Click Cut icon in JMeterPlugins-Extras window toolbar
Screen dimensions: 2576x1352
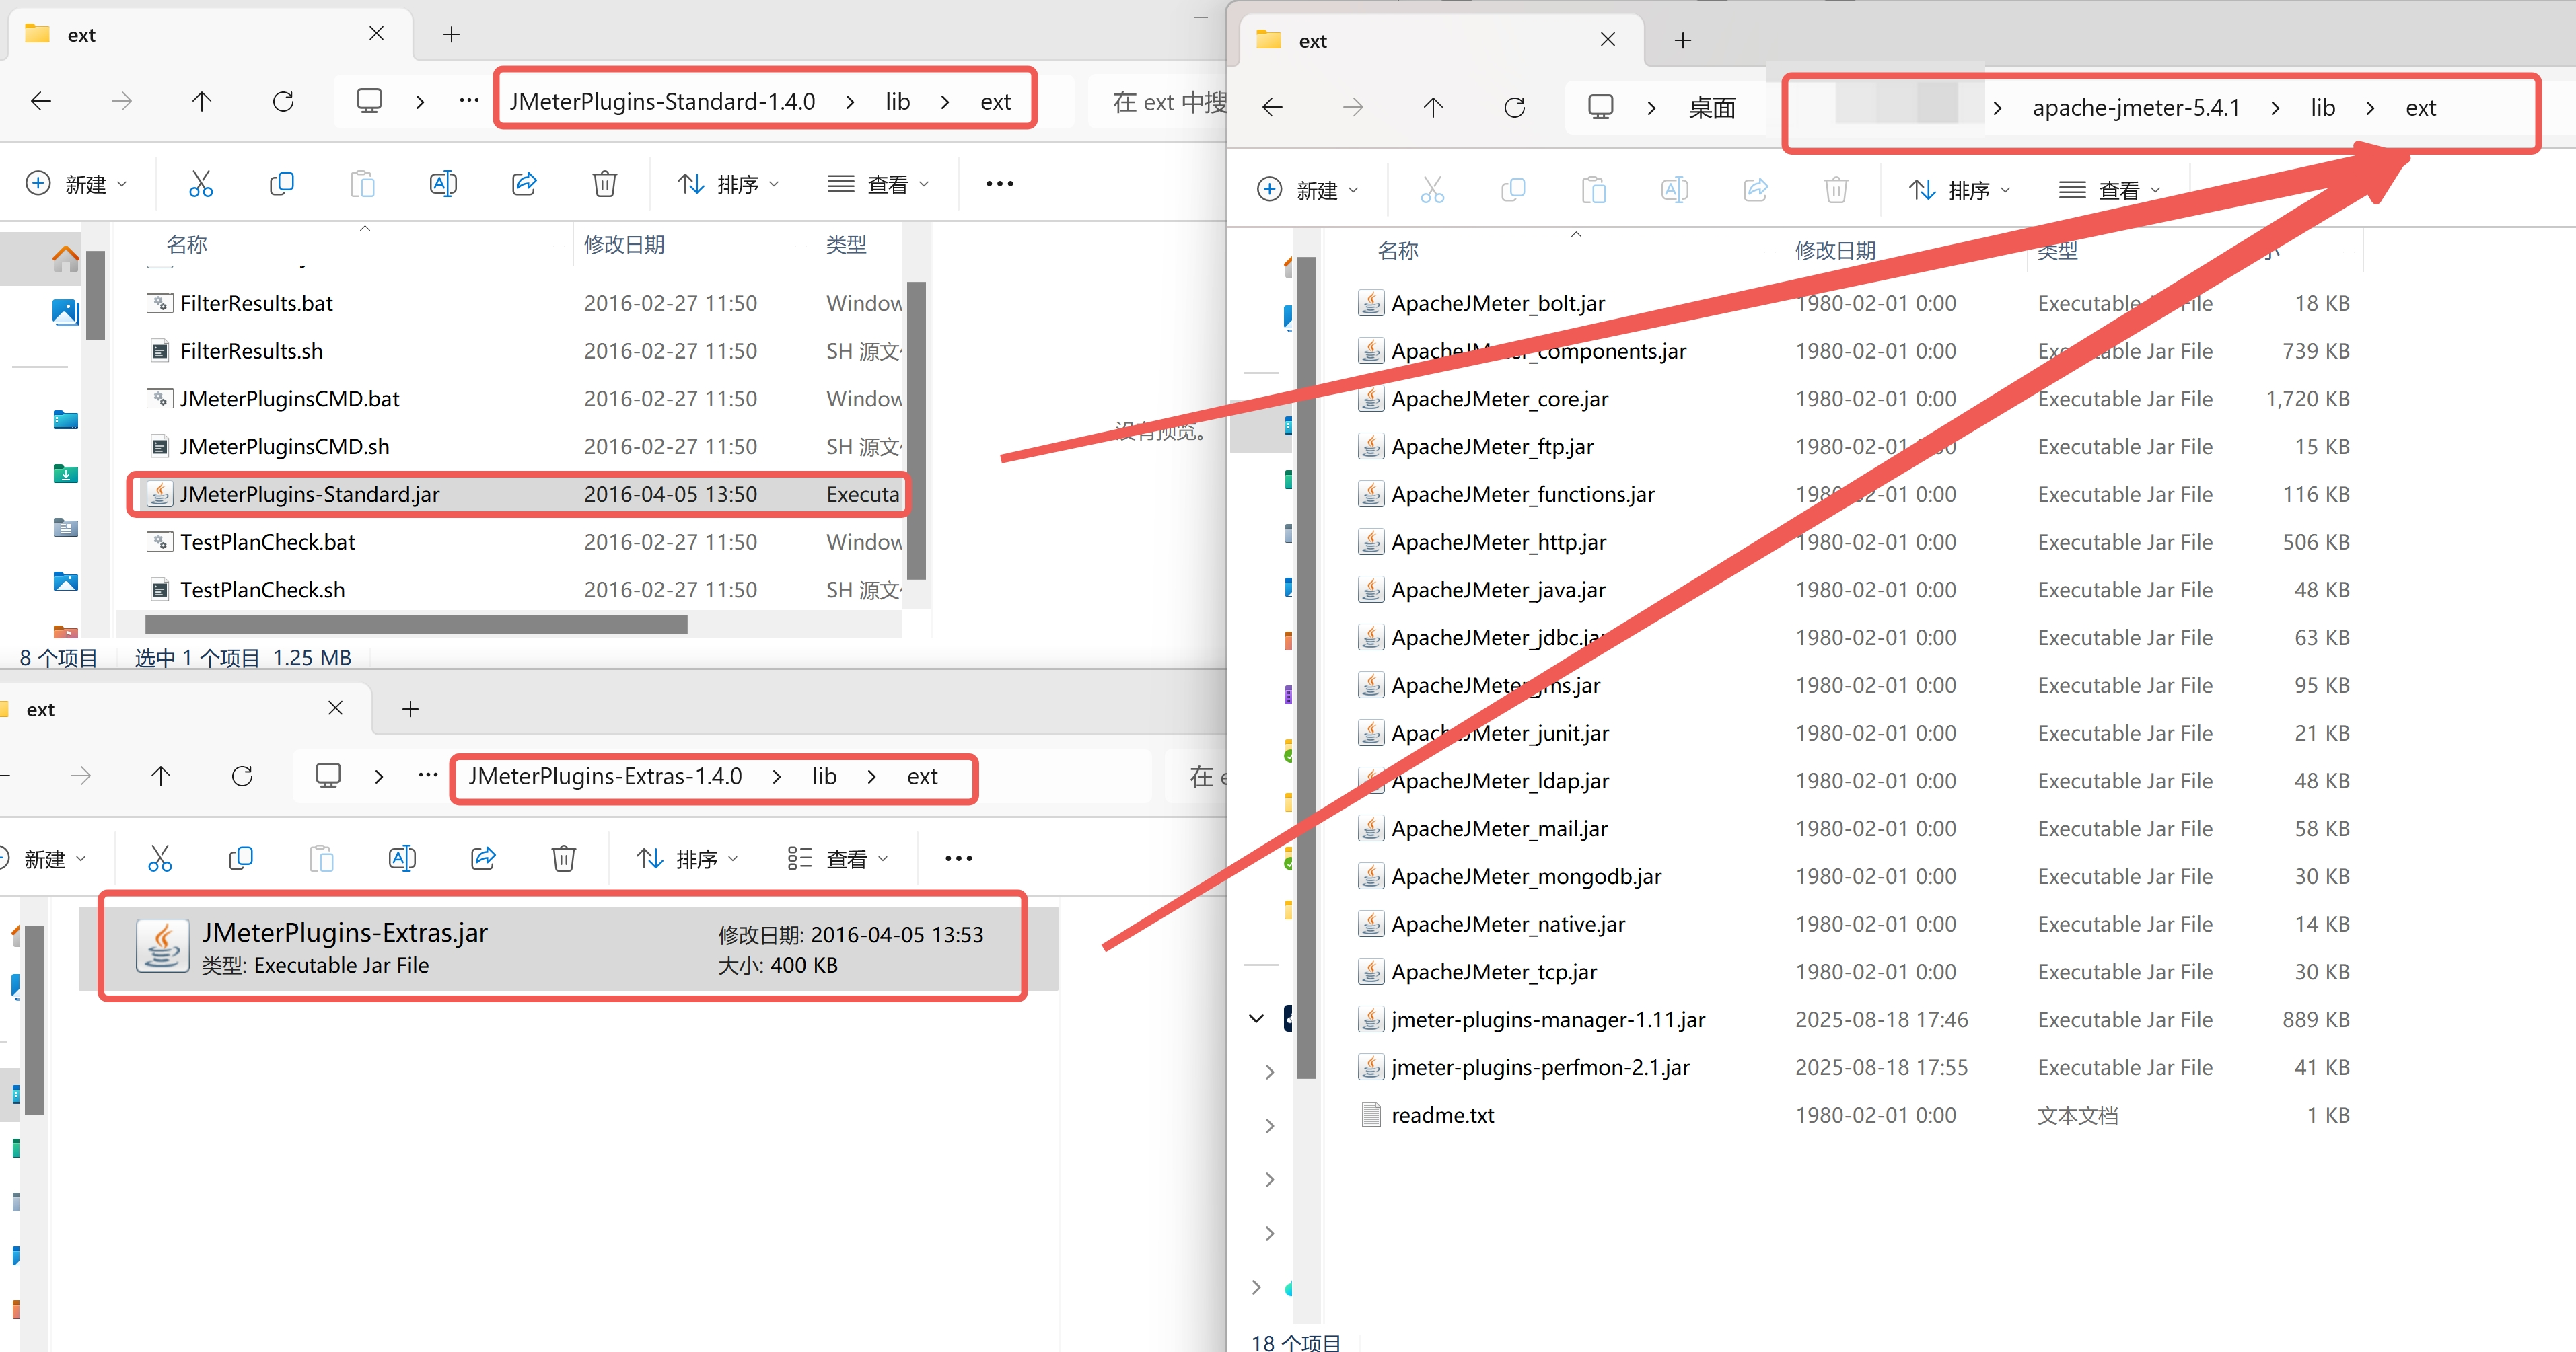click(160, 858)
